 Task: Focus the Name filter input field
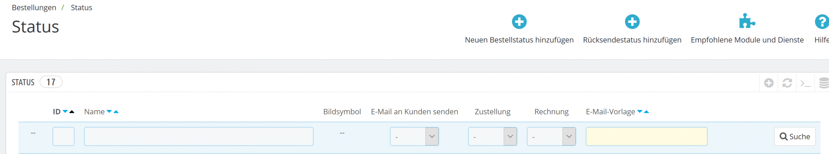[x=199, y=136]
